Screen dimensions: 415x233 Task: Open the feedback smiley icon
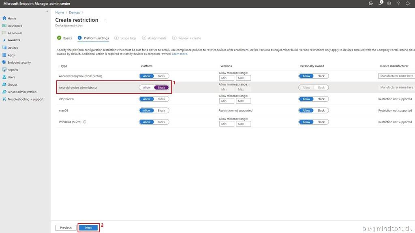point(408,4)
